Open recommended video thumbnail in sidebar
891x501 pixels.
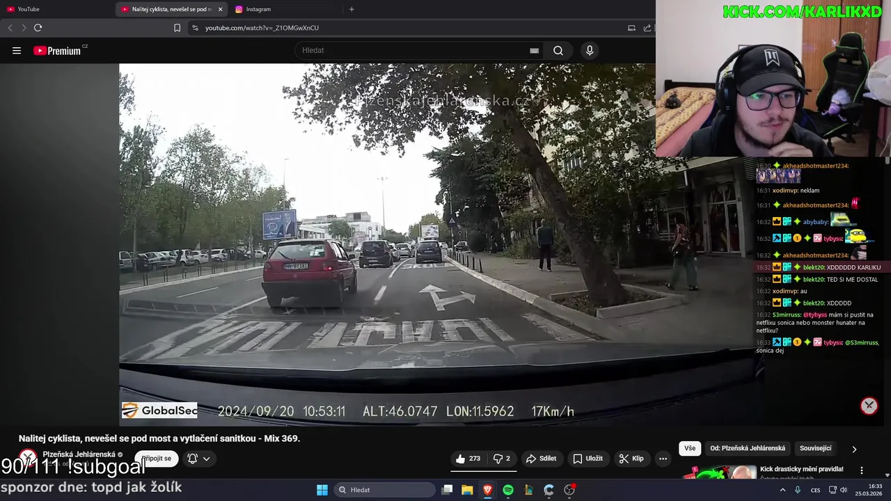pos(720,472)
